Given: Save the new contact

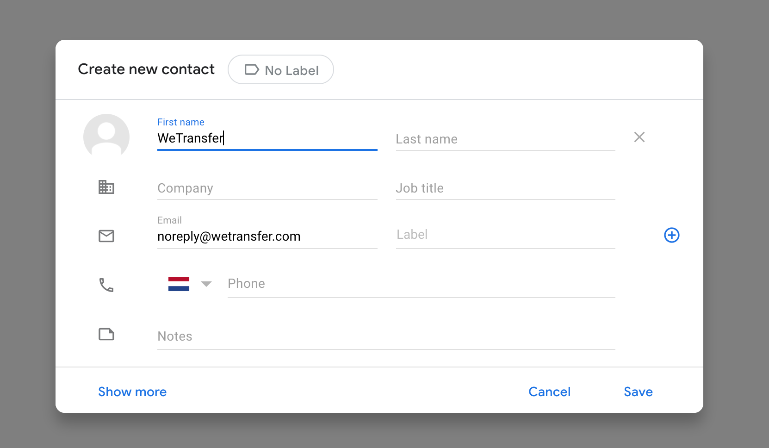Looking at the screenshot, I should coord(638,392).
